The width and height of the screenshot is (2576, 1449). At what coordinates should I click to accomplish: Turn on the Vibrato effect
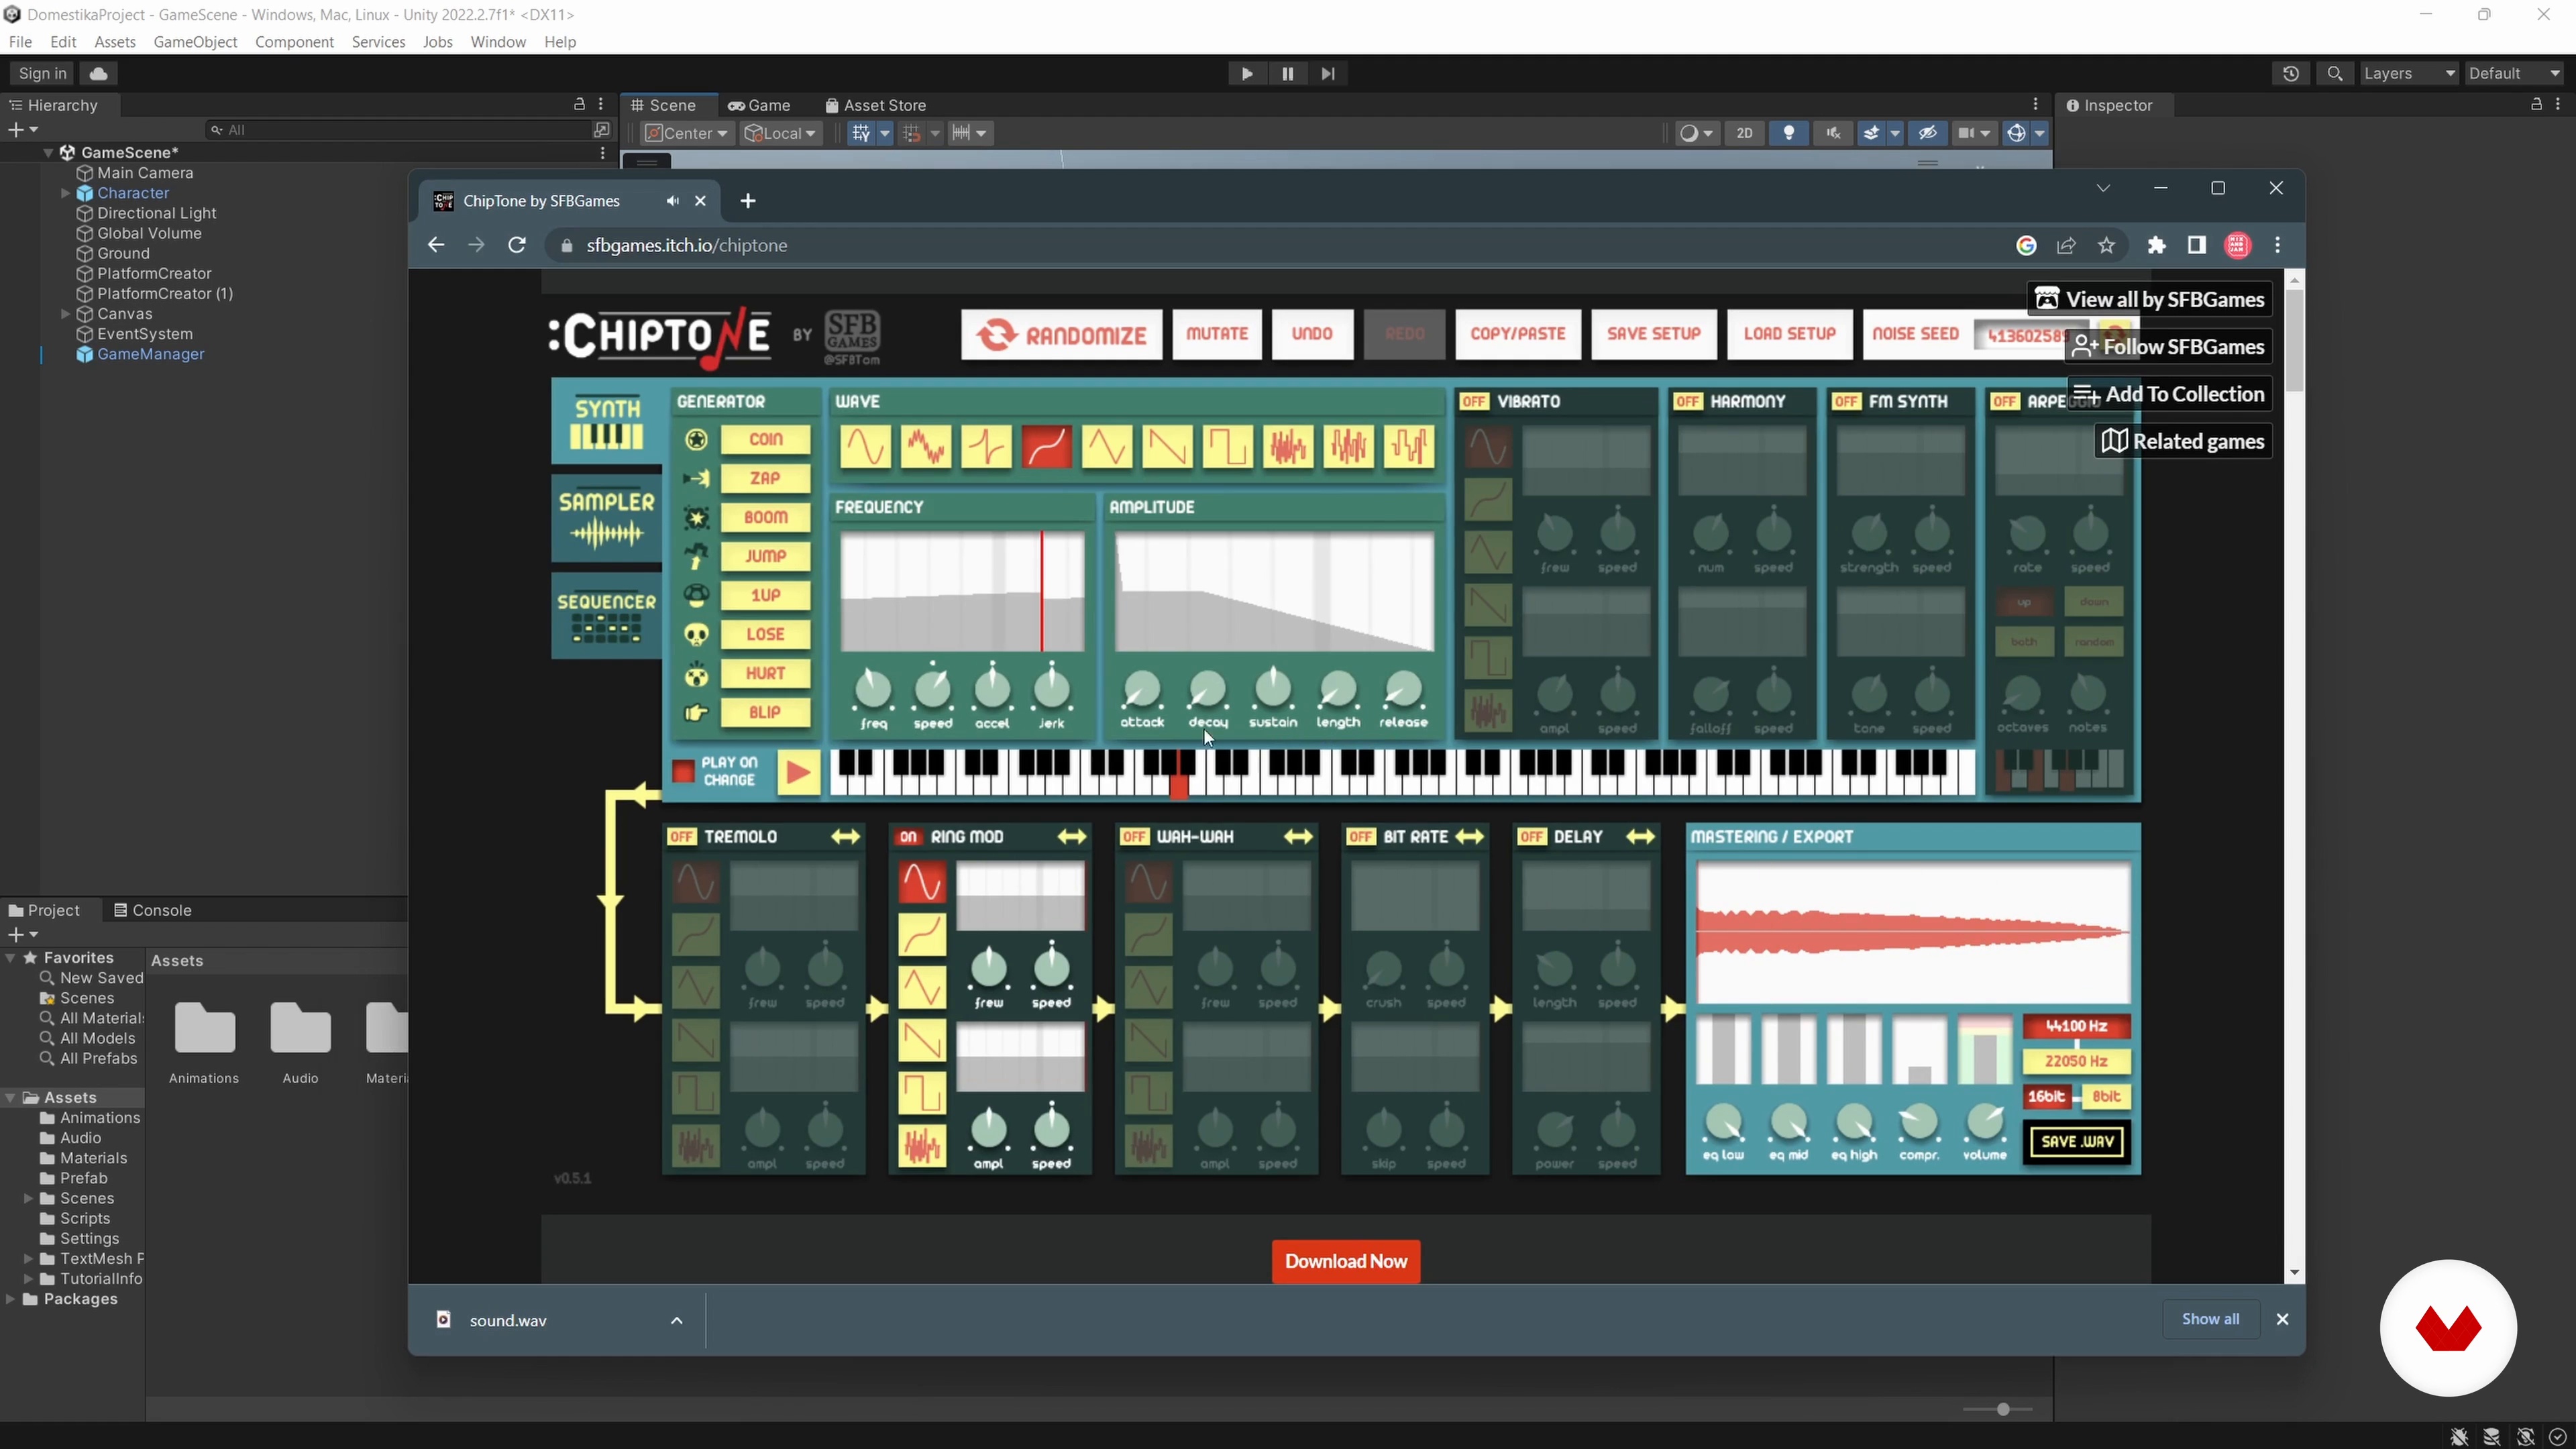tap(1474, 402)
